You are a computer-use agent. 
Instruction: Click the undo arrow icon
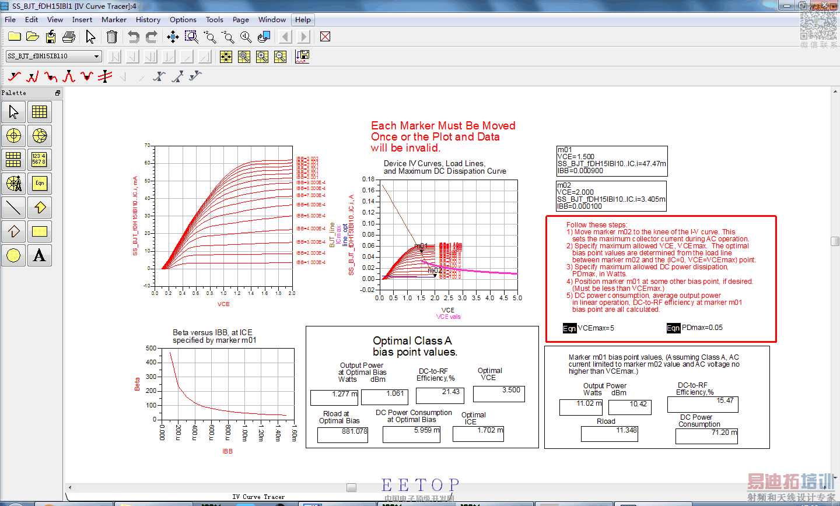click(134, 37)
